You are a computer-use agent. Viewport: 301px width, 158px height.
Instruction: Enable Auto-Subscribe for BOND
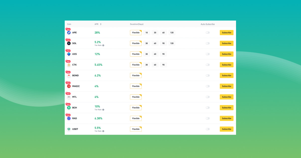208,75
